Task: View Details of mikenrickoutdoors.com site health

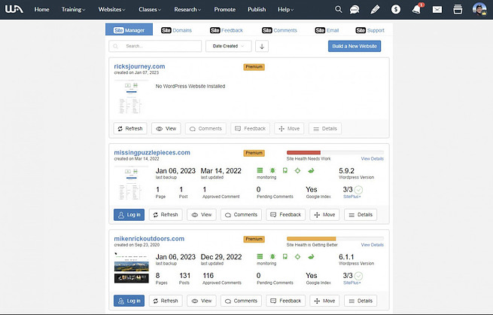Action: click(373, 244)
